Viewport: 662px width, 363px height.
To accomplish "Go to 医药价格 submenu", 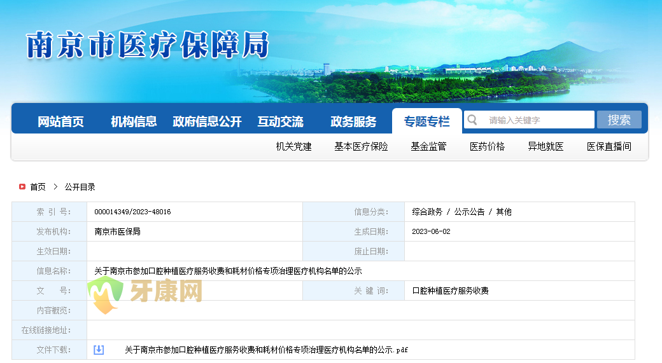I will tap(487, 146).
